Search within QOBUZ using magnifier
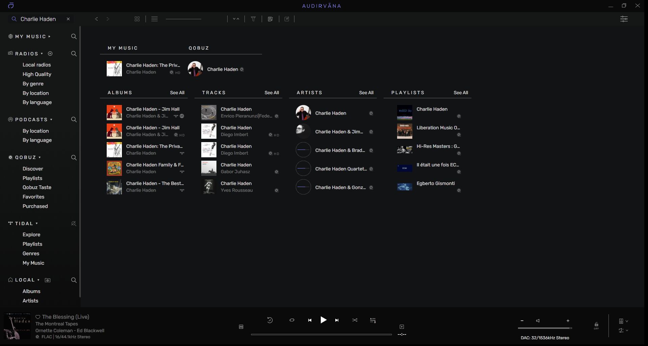This screenshot has height=346, width=648. click(74, 158)
